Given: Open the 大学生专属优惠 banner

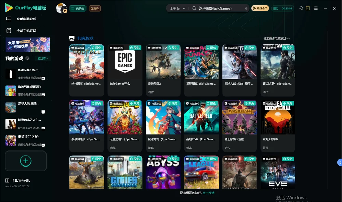Looking at the screenshot, I should (x=28, y=44).
